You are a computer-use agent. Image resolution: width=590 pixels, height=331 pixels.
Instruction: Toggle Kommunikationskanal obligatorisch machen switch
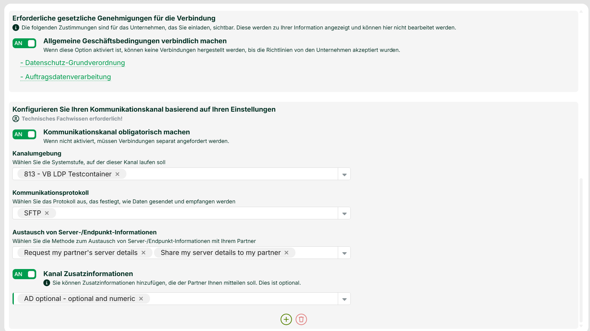pos(24,134)
